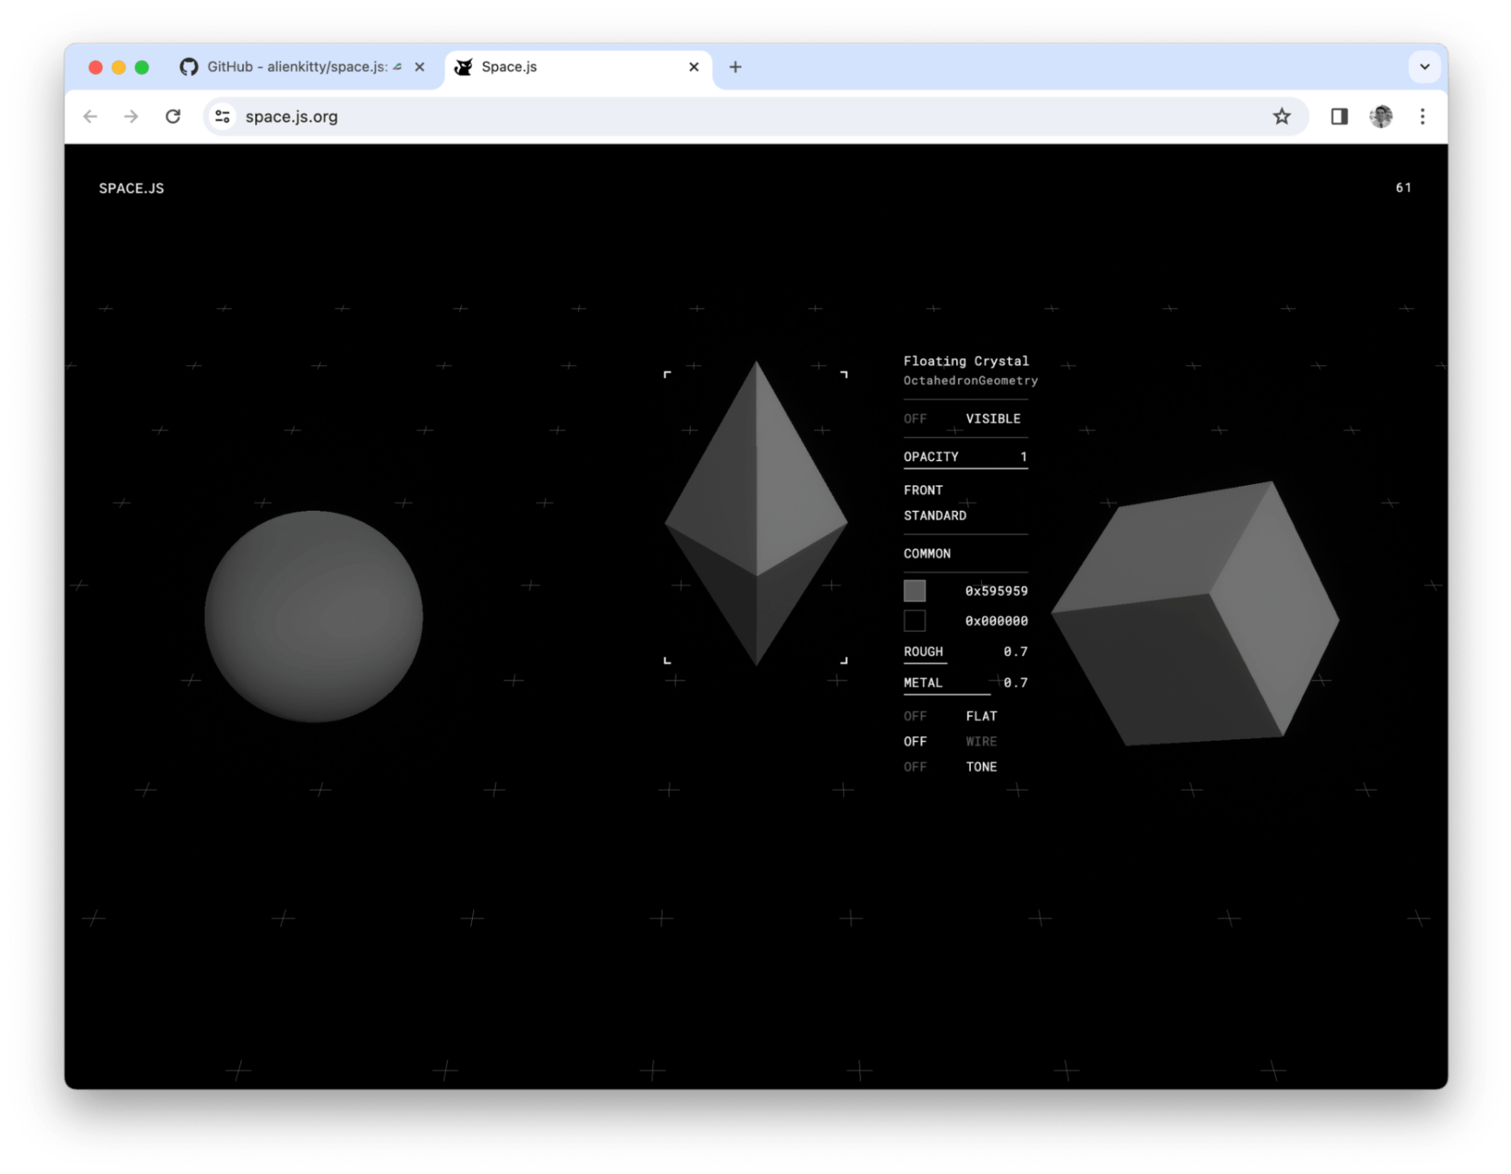Screen dimensions: 1511x1174
Task: Open site settings via the tune icon
Action: tap(222, 116)
